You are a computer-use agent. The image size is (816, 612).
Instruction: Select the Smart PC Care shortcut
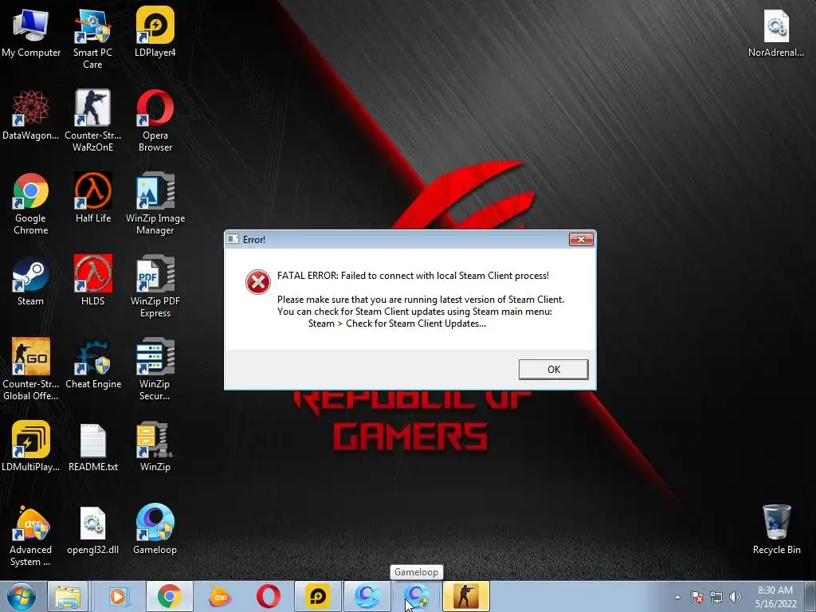(x=92, y=38)
